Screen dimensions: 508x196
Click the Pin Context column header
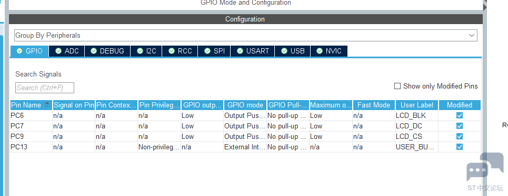(117, 105)
